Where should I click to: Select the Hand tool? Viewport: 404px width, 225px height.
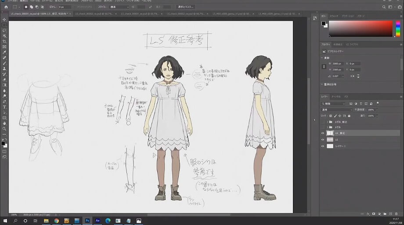pyautogui.click(x=4, y=123)
